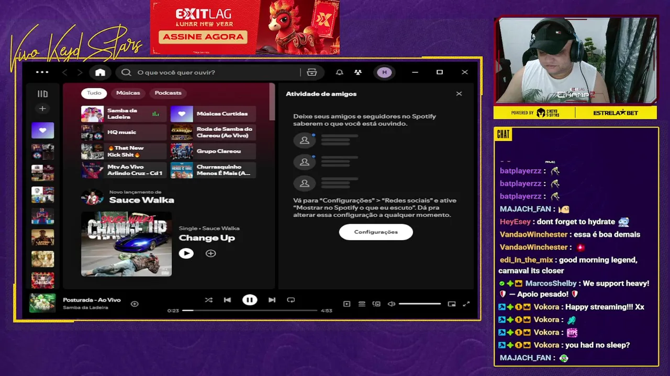Expand Your Library sidebar icon
This screenshot has width=670, height=376.
pos(42,94)
